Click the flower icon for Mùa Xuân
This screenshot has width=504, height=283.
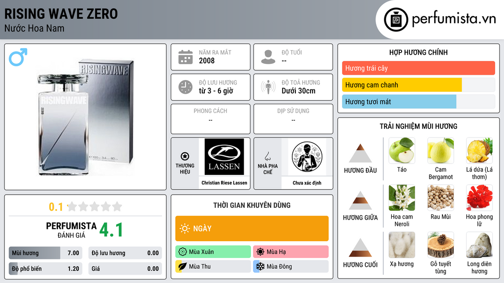click(183, 252)
